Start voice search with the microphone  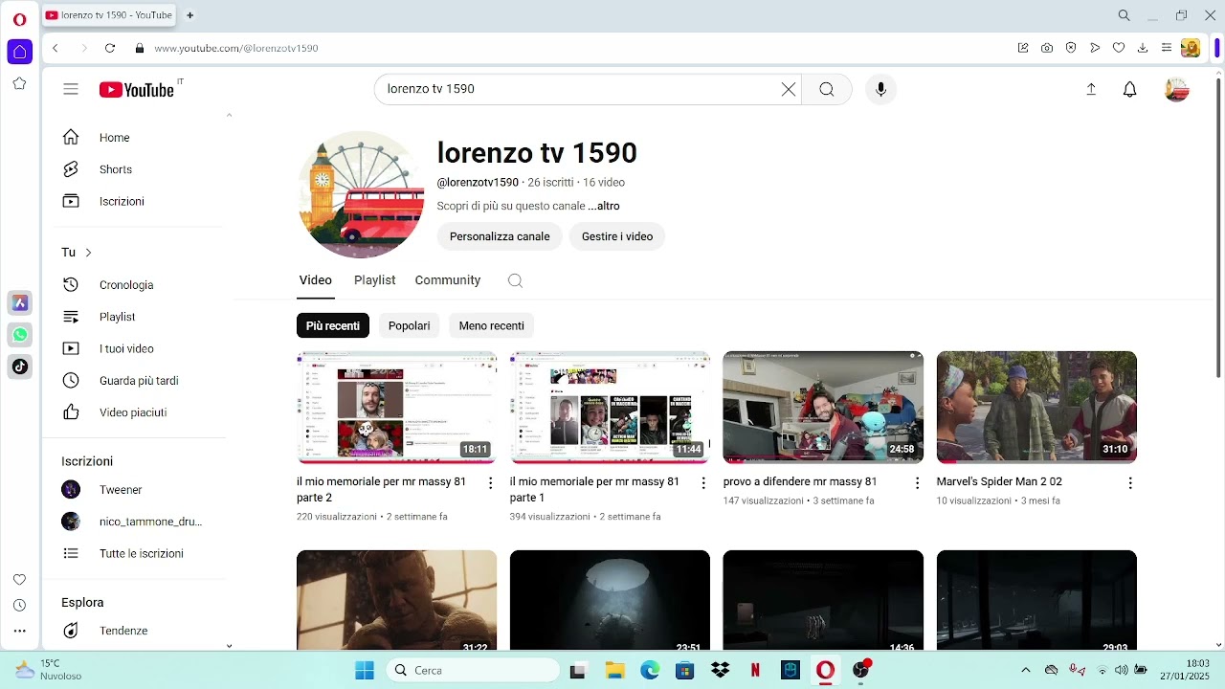880,89
